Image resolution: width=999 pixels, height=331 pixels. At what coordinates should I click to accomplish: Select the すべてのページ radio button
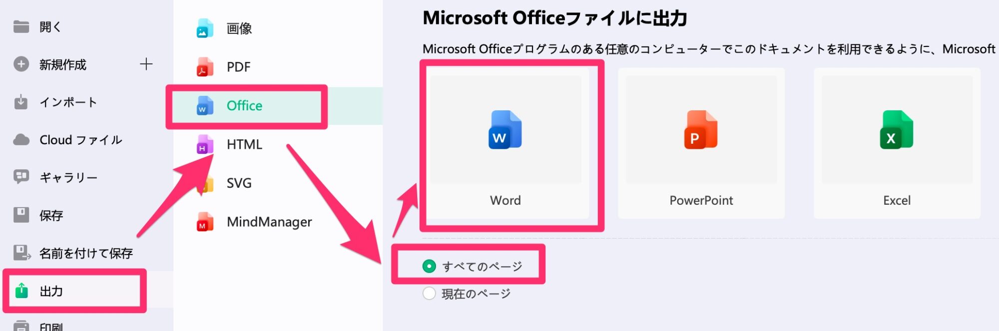pos(429,266)
